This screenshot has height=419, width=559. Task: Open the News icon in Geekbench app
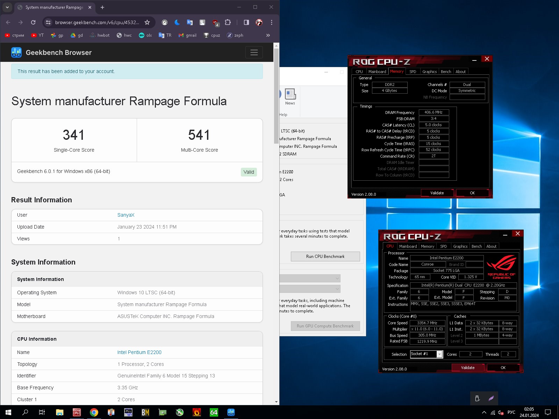pos(290,96)
